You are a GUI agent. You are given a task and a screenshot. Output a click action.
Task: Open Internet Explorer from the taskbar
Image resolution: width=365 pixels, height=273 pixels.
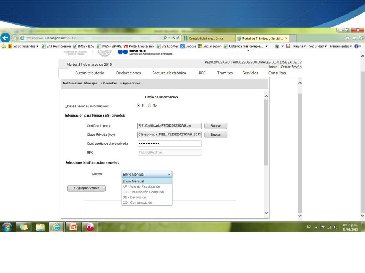coord(56,227)
